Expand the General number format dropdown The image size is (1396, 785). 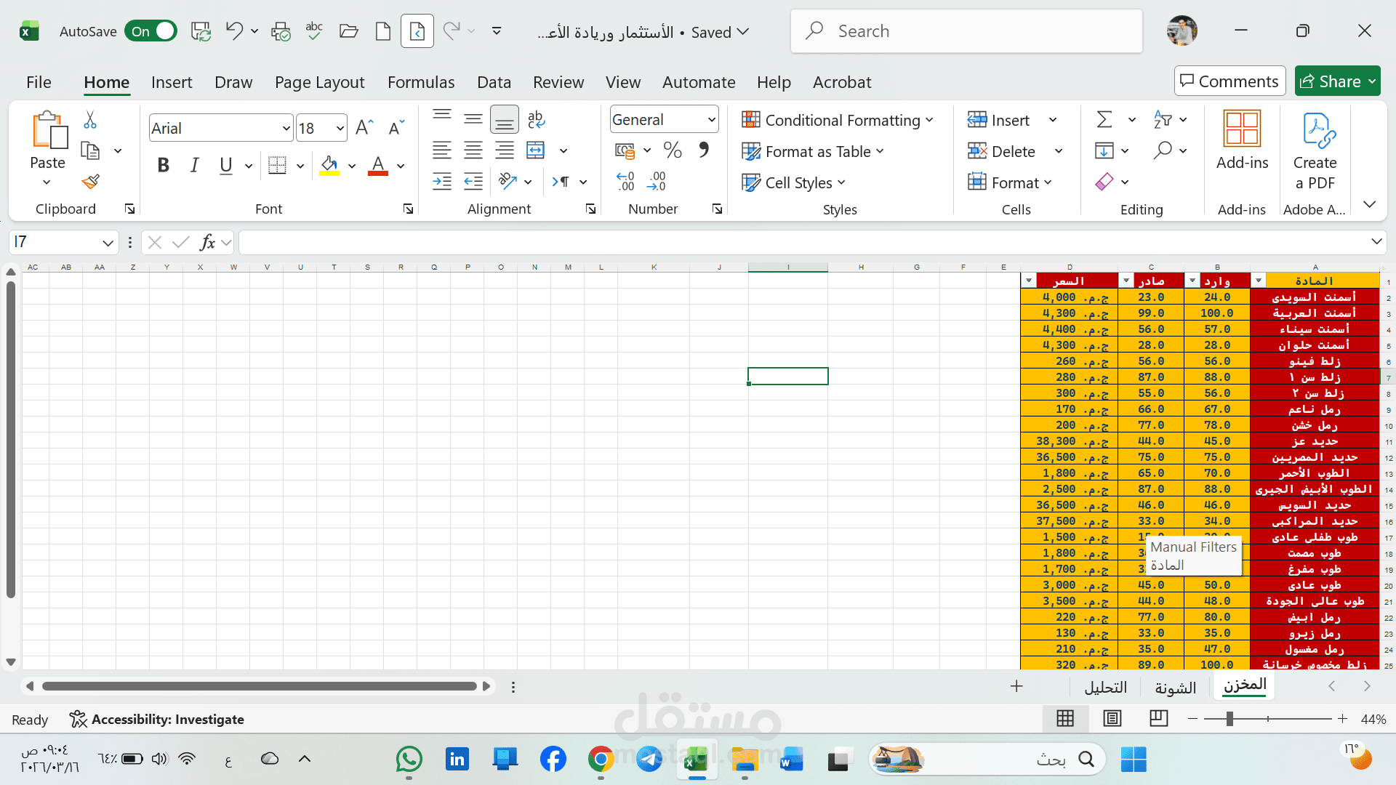[x=711, y=120]
